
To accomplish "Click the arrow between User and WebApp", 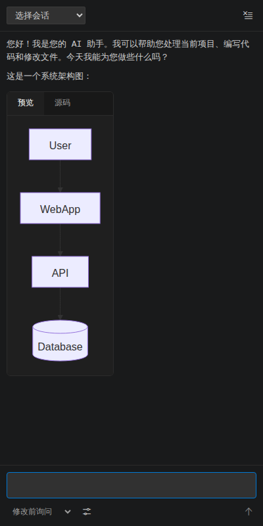I will (60, 176).
